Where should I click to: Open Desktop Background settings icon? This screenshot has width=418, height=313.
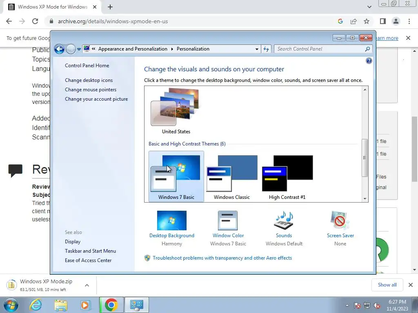tap(172, 220)
